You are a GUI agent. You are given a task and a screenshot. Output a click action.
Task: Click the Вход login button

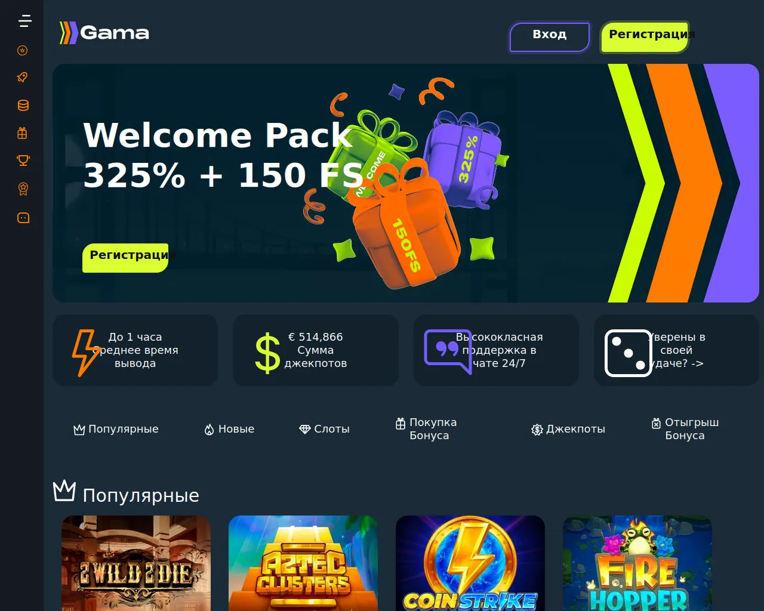[x=550, y=37]
